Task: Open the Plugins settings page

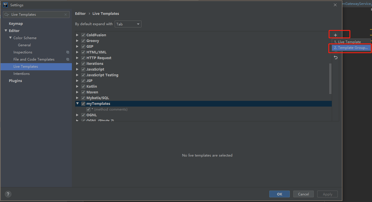Action: pos(15,81)
